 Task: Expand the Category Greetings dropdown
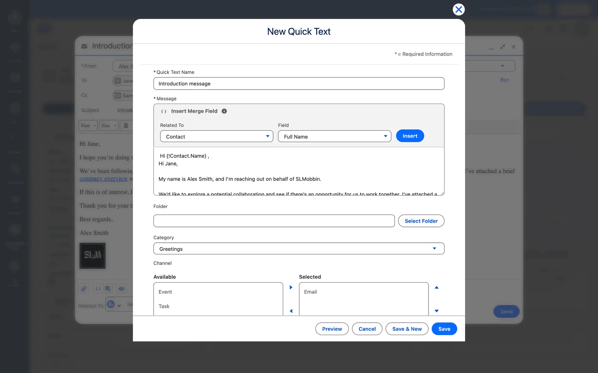[x=299, y=249]
